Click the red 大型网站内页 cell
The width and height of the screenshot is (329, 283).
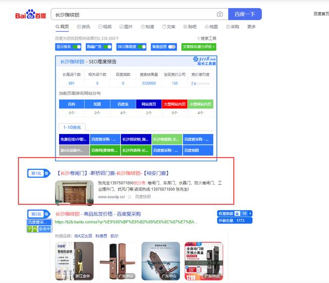tap(175, 104)
